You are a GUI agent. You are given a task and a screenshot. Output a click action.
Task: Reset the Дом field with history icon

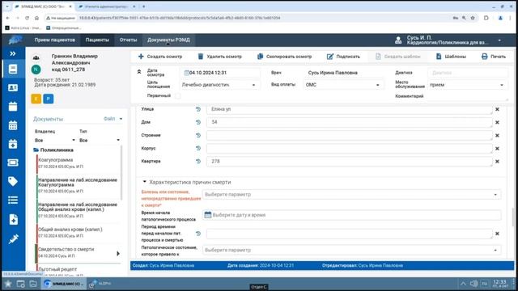(198, 122)
